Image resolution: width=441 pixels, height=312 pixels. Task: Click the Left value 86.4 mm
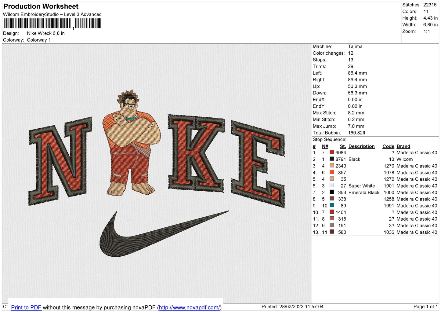(x=357, y=73)
